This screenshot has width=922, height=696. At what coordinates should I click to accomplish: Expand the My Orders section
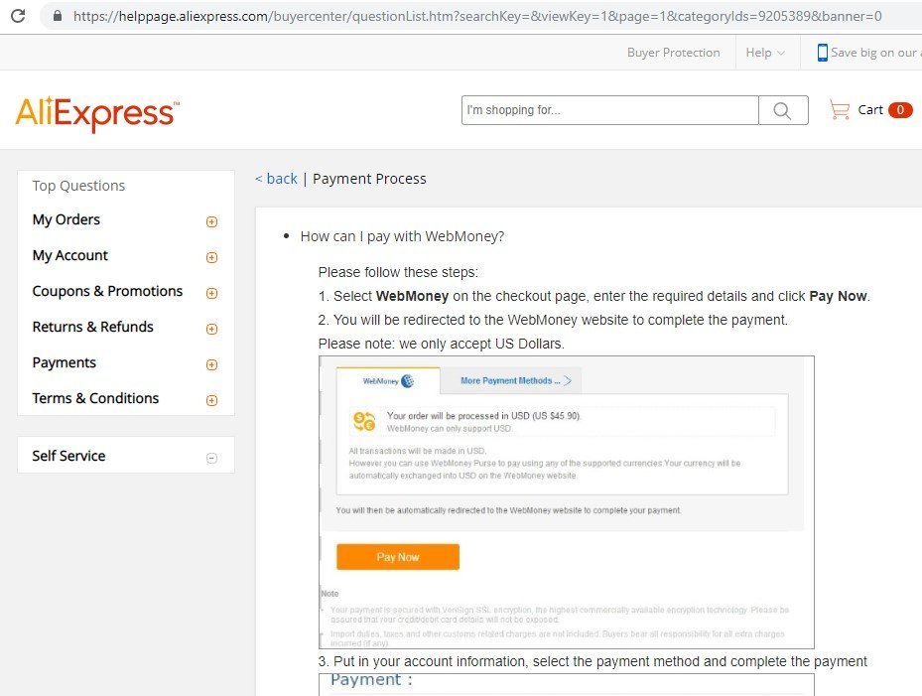point(211,221)
